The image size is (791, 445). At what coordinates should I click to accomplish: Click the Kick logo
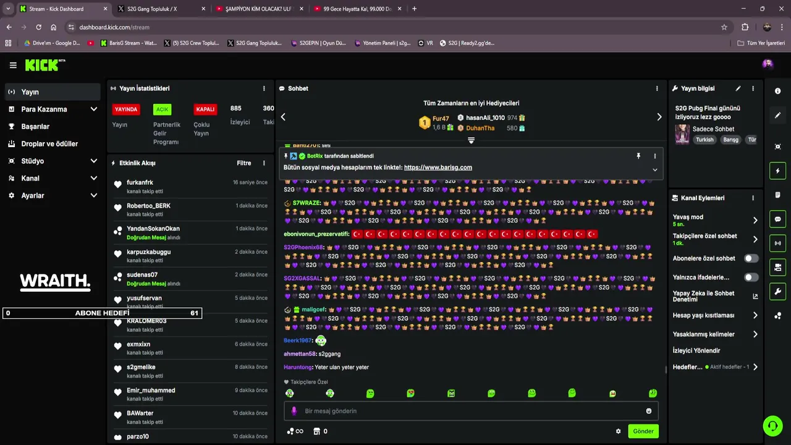45,65
